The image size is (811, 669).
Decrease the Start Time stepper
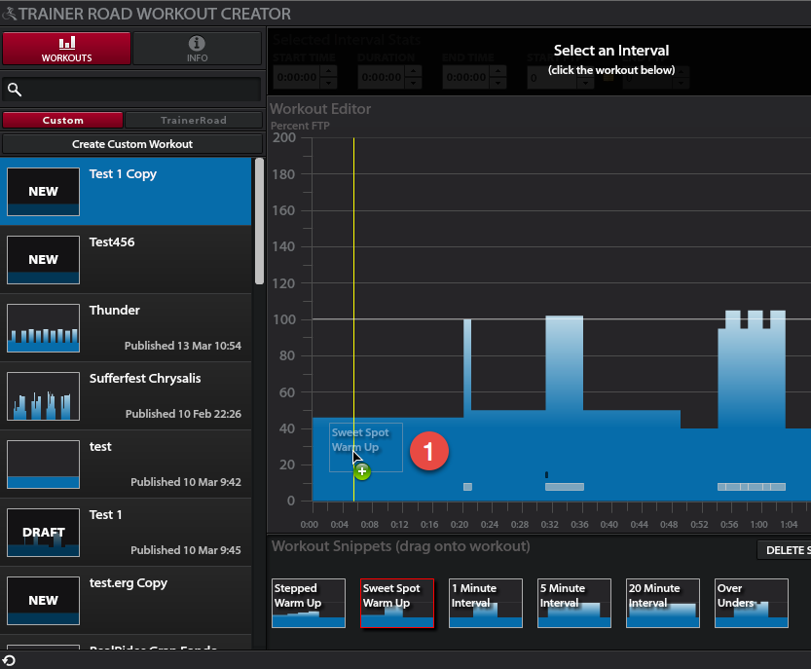(329, 84)
